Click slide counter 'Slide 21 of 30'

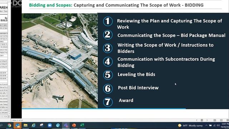click(18, 120)
